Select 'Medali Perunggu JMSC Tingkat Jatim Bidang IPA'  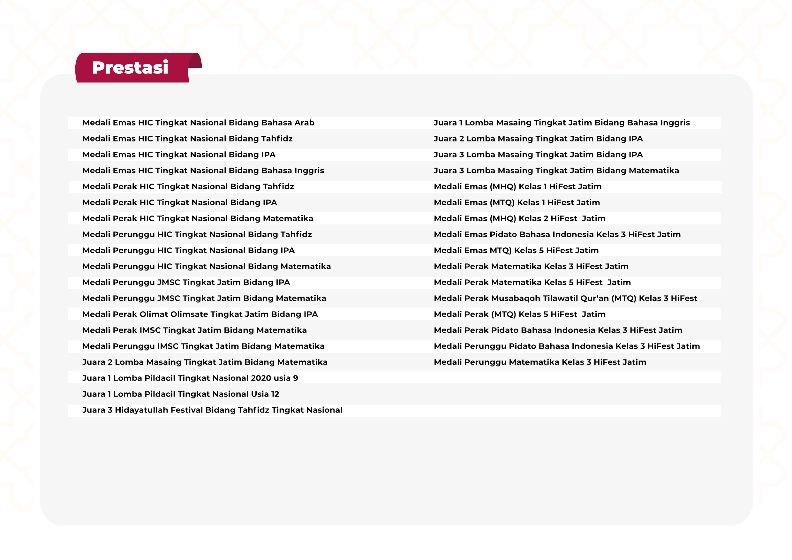coord(186,282)
